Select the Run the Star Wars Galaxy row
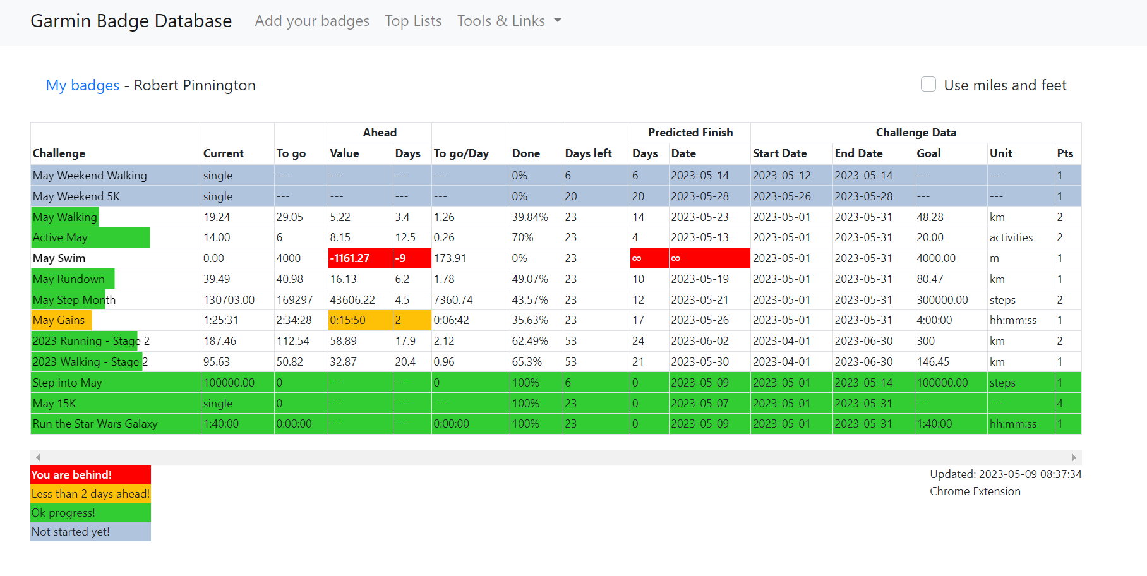 pyautogui.click(x=95, y=424)
